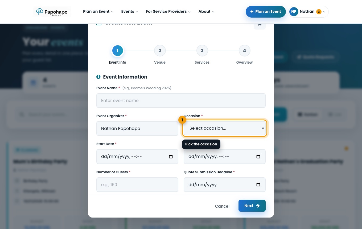
Task: Click the Start Date input field
Action: [x=137, y=157]
